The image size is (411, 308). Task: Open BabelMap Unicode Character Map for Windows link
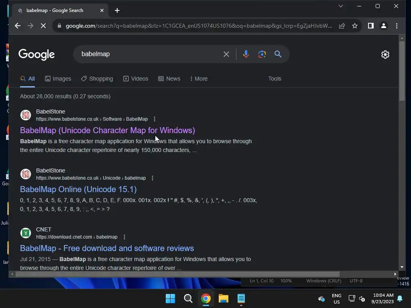pos(108,130)
